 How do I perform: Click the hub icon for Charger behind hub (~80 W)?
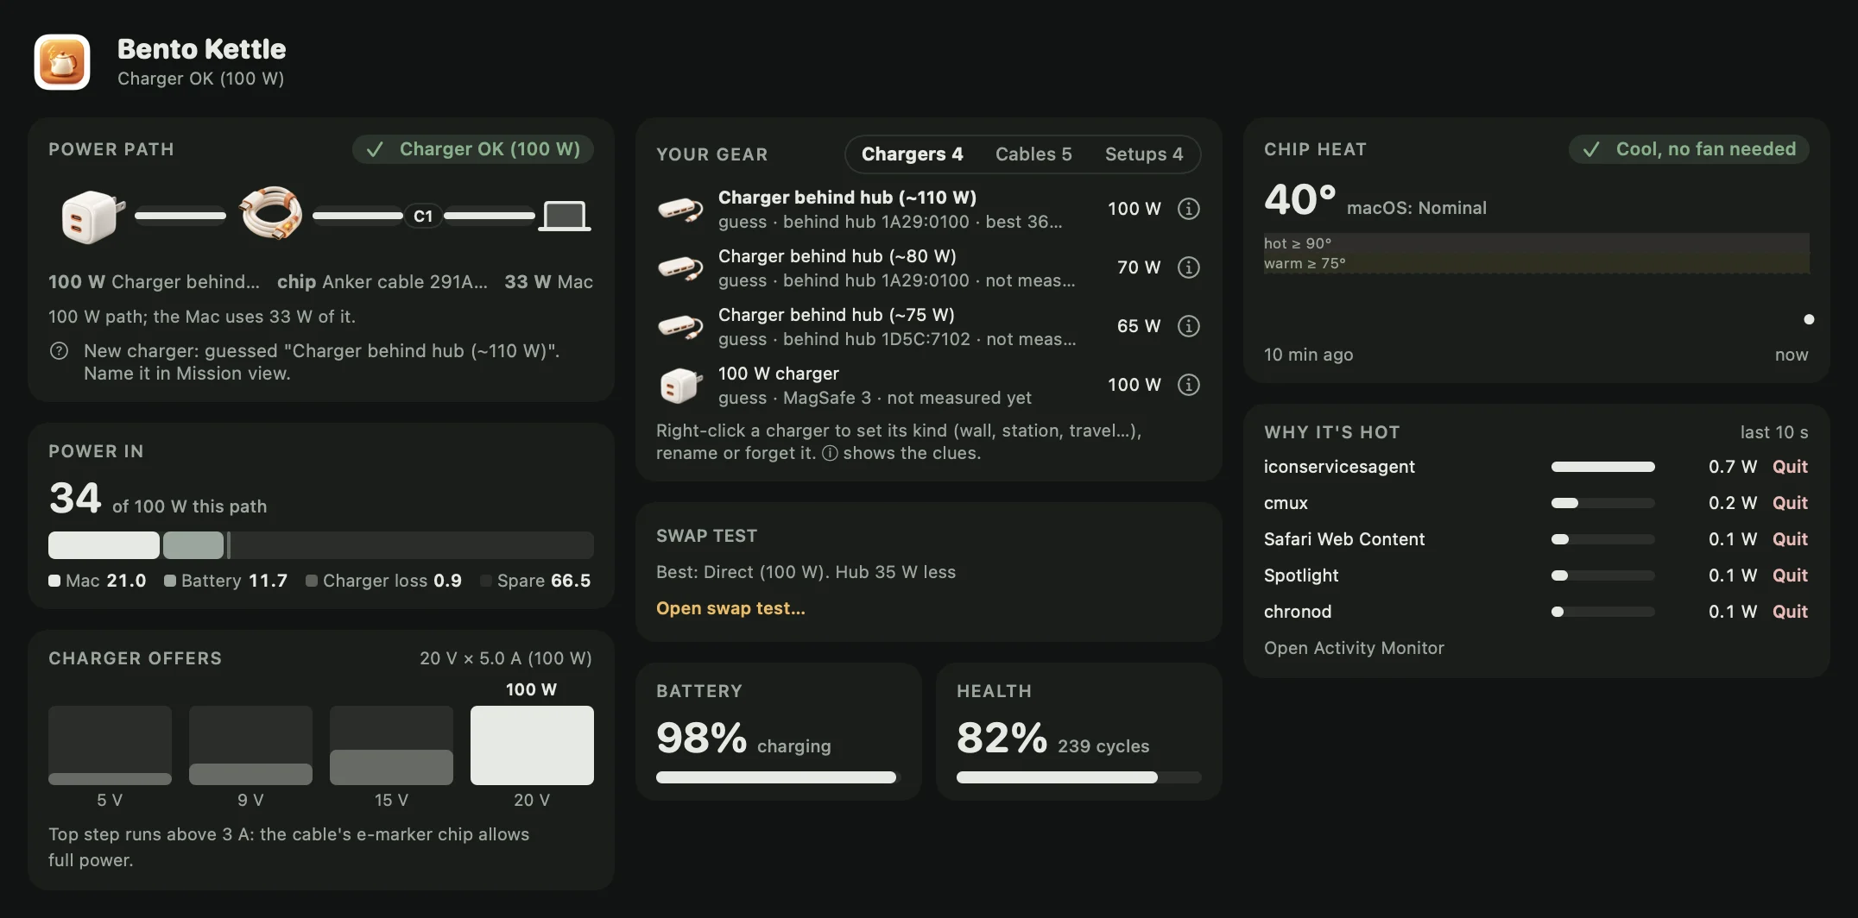coord(680,267)
